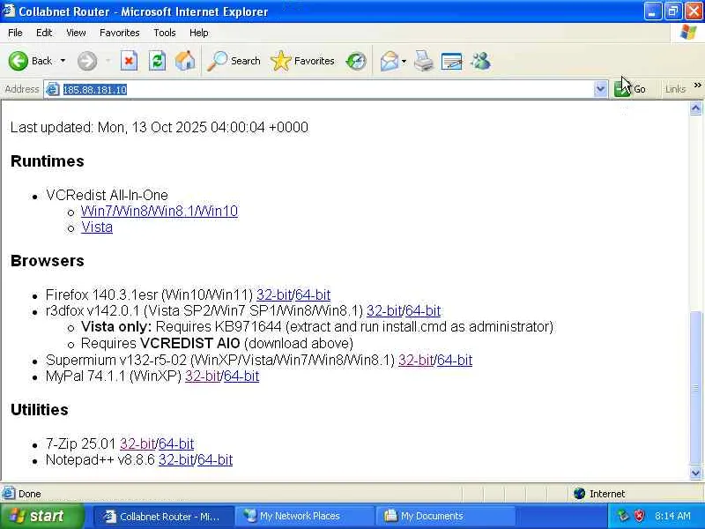Open the Win7/Win8/Win8.1/Win10 VCRedist link
This screenshot has width=705, height=529.
coord(160,211)
